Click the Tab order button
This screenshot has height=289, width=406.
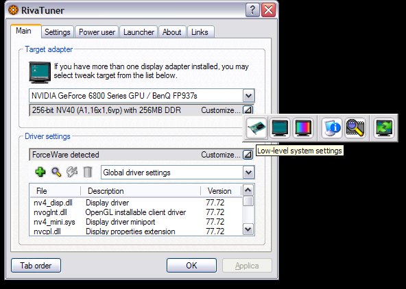point(36,266)
